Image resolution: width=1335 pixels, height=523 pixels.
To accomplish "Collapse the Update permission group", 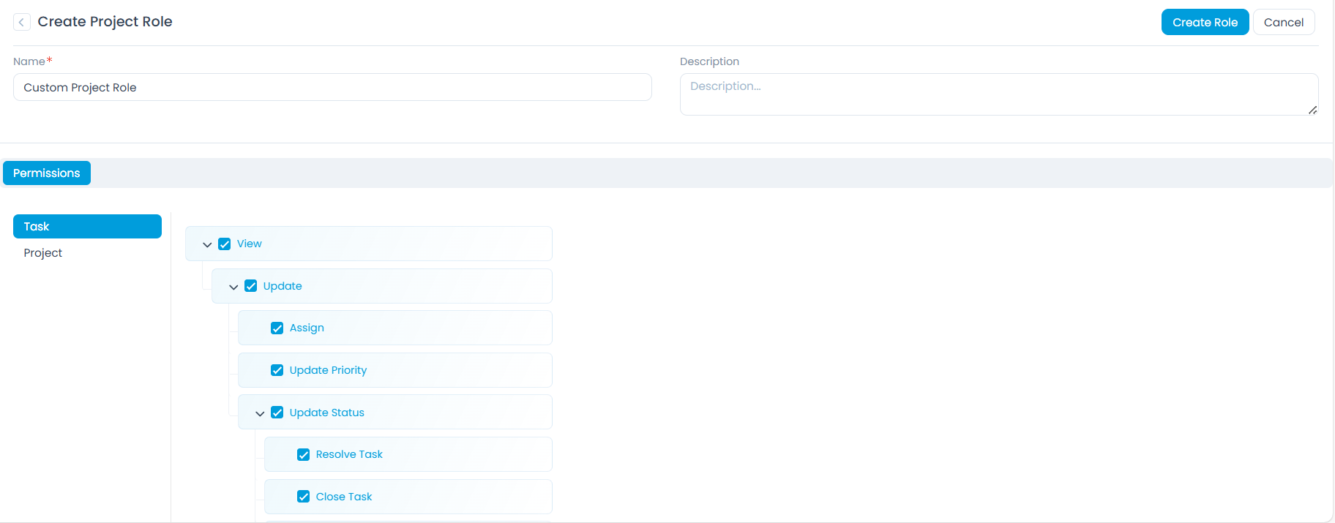I will coord(233,287).
